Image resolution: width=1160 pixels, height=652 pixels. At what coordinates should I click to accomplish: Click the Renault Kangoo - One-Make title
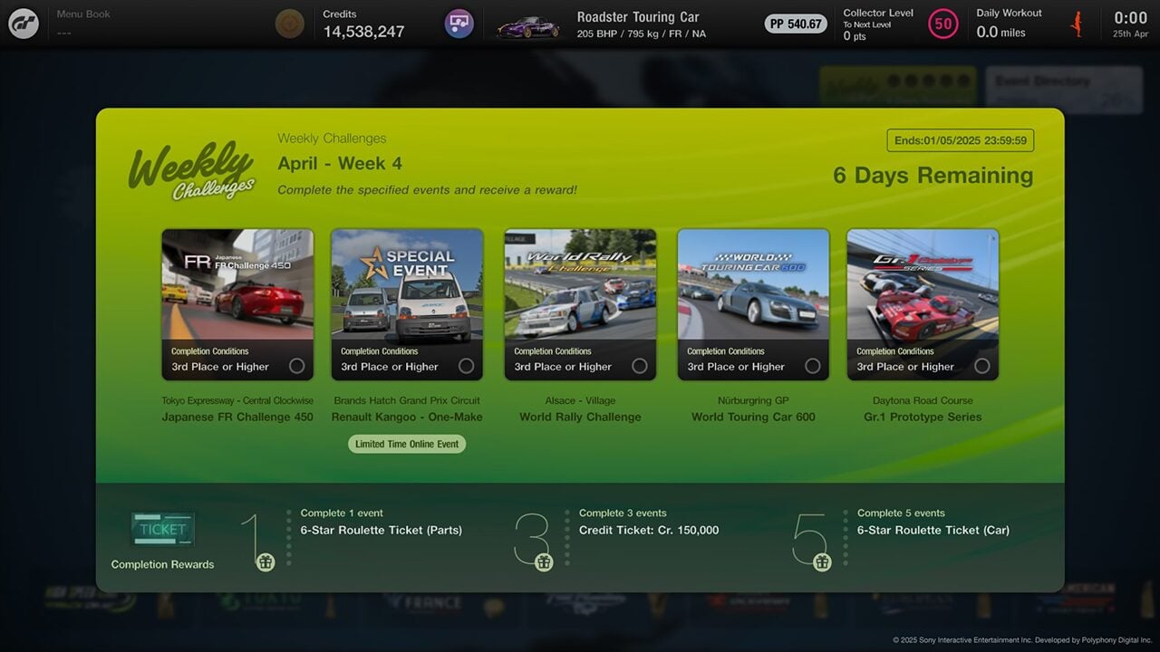tap(407, 417)
